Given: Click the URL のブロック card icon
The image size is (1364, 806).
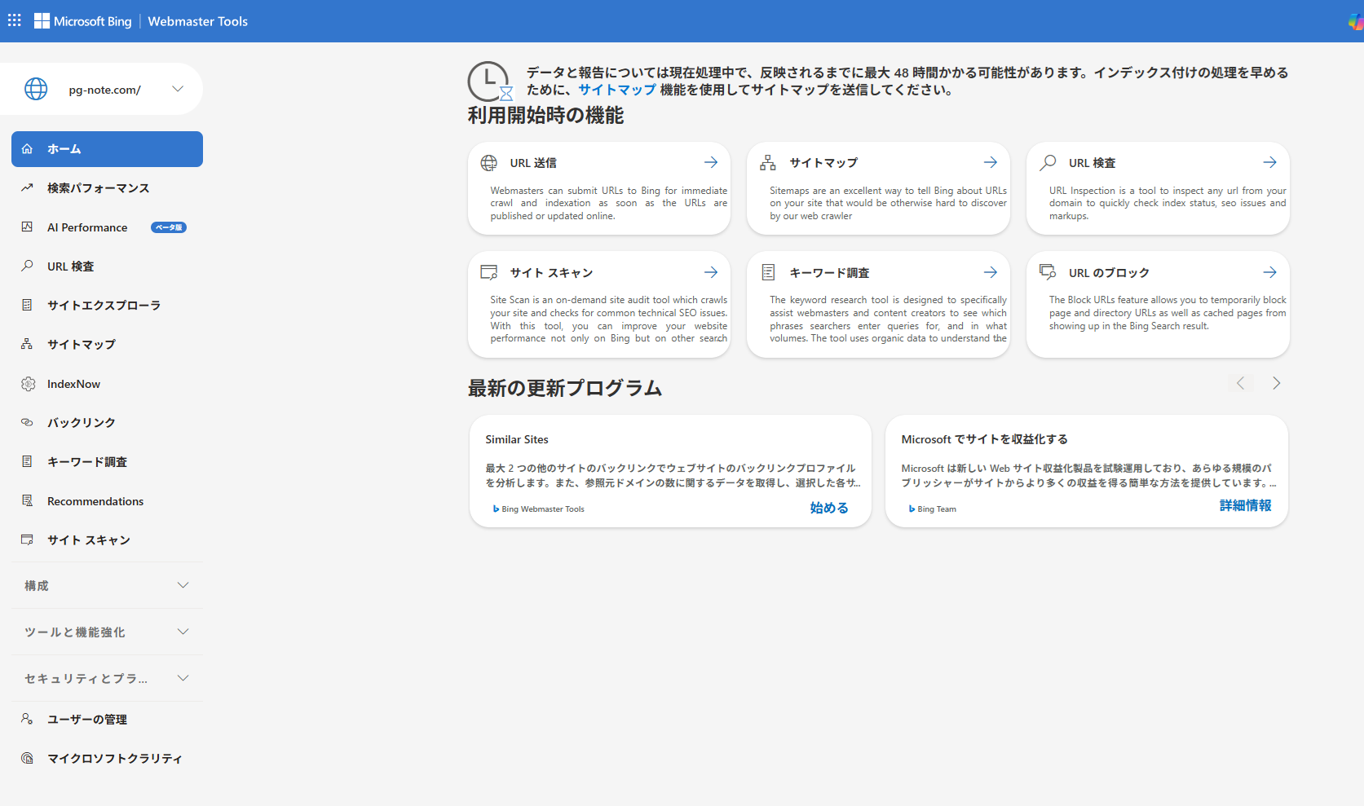Looking at the screenshot, I should click(1048, 271).
